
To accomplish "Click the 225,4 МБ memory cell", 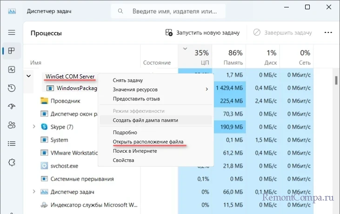I will tap(229, 101).
